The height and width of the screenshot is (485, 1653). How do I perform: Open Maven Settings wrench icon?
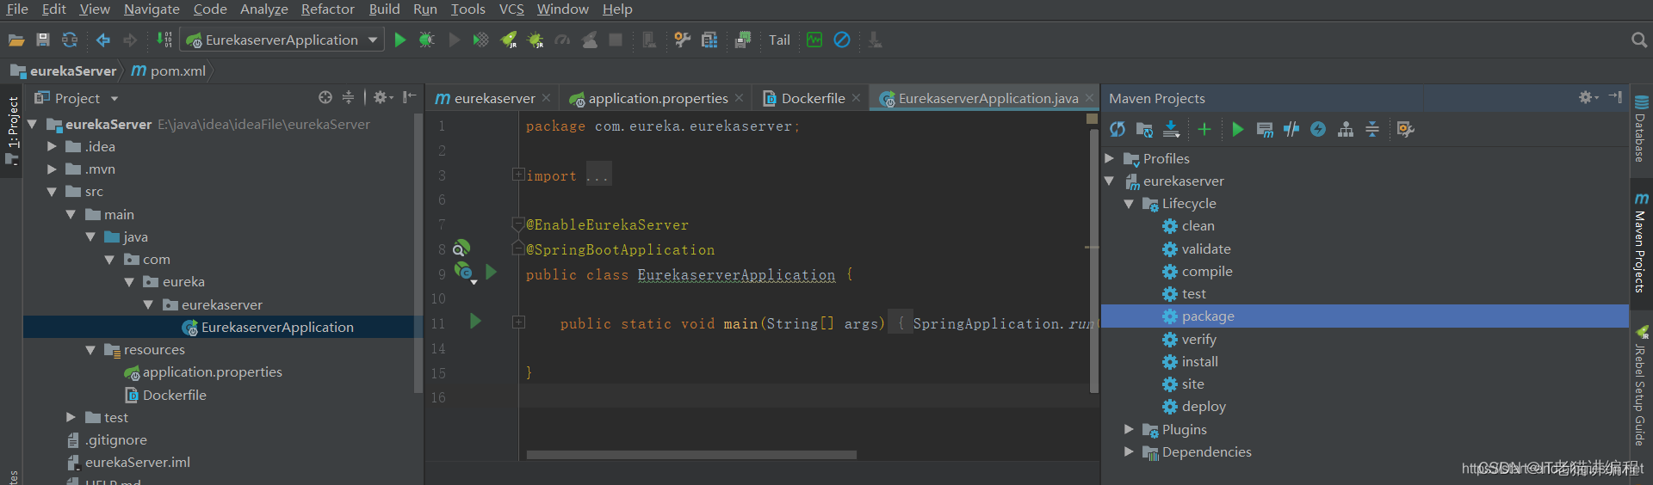[1405, 129]
